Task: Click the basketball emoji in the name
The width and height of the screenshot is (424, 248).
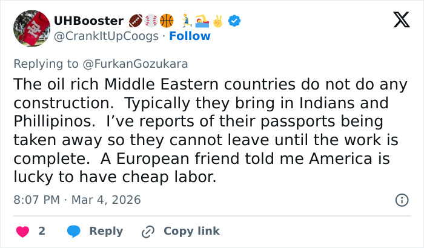Action: [x=166, y=21]
